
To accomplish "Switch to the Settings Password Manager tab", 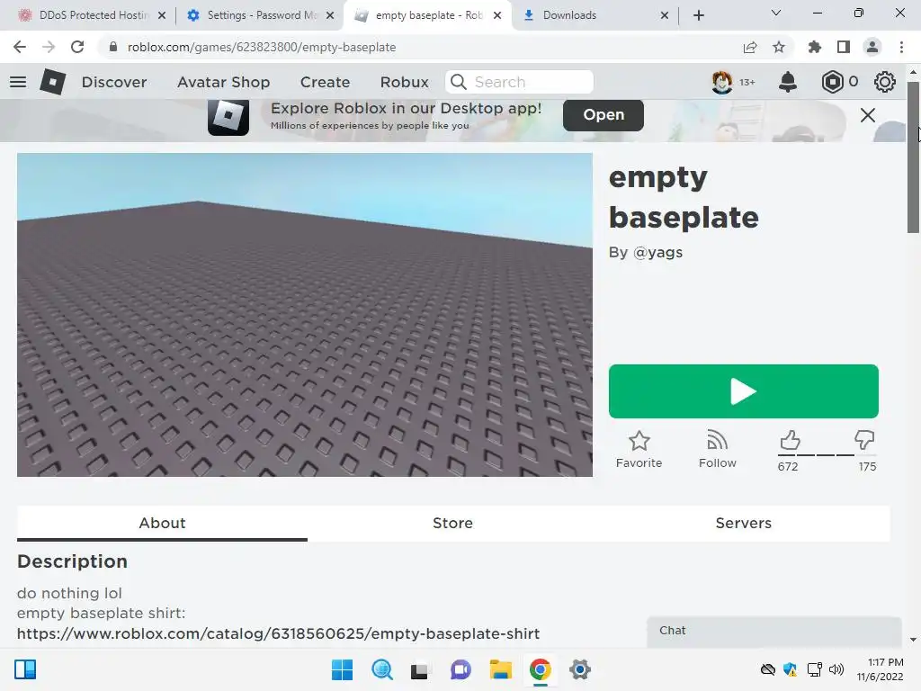I will (258, 15).
